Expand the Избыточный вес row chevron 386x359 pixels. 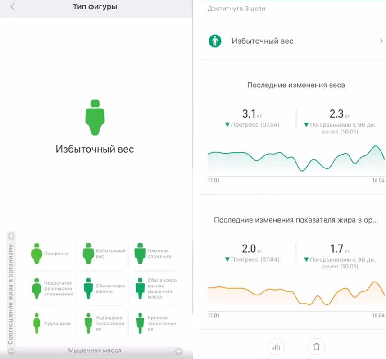381,41
